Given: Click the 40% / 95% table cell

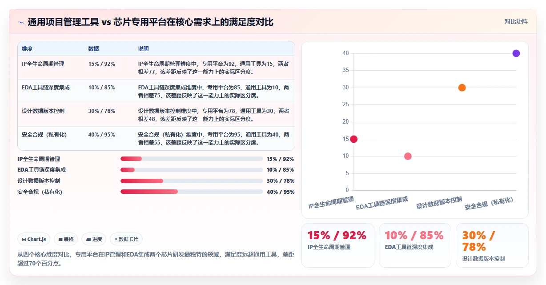Looking at the screenshot, I should [102, 135].
